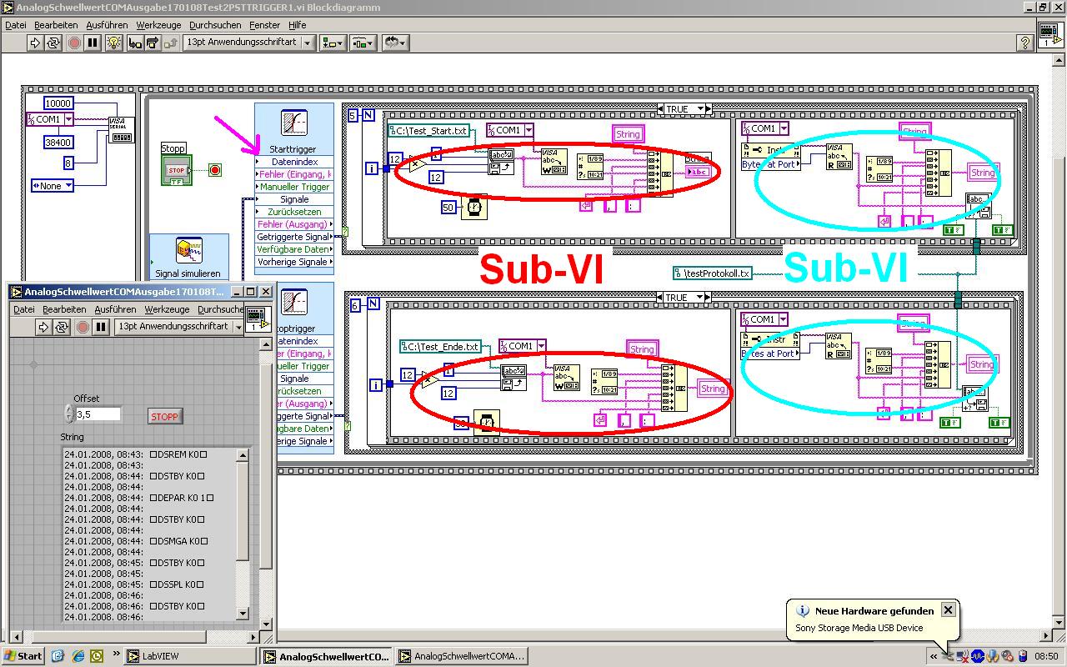This screenshot has width=1067, height=667.
Task: Select the upper loop iteration terminal i
Action: tap(371, 168)
